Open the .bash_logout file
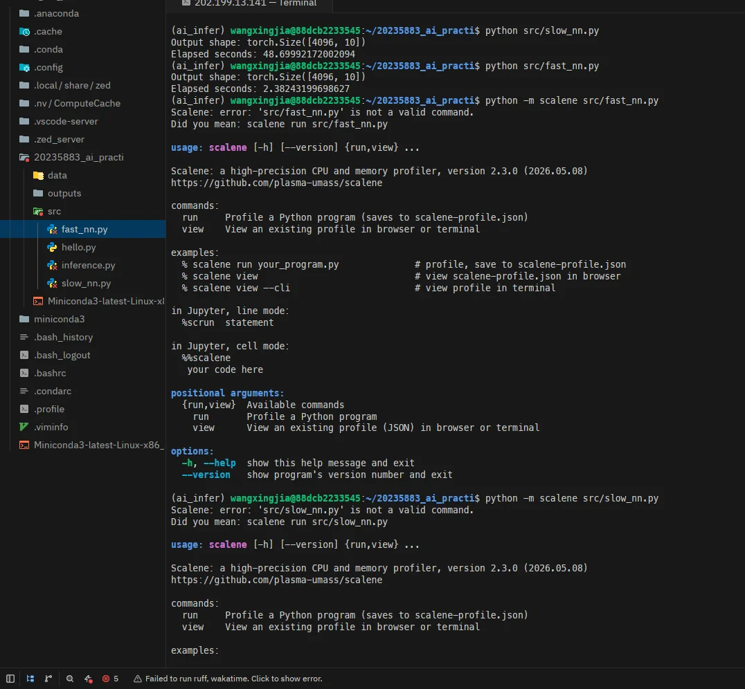The height and width of the screenshot is (689, 745). (82, 355)
